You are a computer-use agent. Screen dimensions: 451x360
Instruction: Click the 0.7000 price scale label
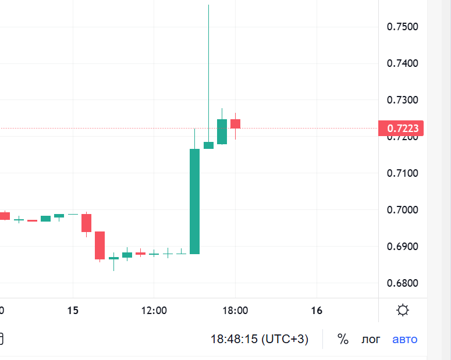click(402, 210)
